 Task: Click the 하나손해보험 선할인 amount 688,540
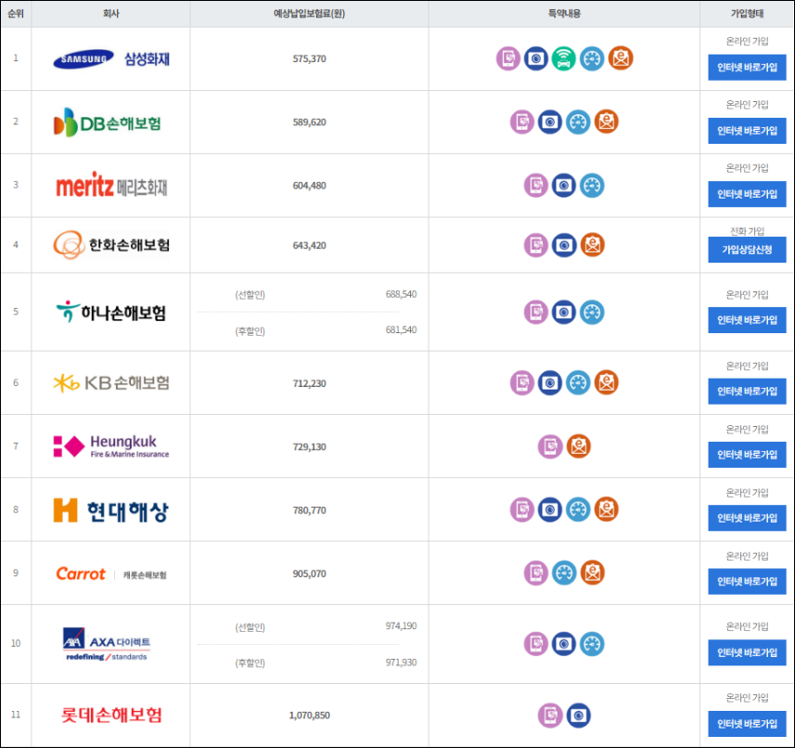click(401, 294)
